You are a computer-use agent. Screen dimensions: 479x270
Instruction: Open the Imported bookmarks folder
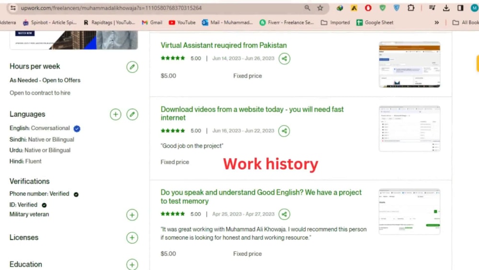click(x=335, y=23)
